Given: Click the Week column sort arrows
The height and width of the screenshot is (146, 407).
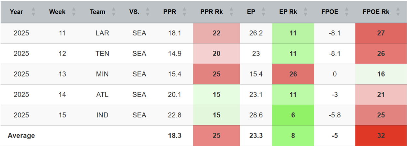Looking at the screenshot, I should [74, 12].
